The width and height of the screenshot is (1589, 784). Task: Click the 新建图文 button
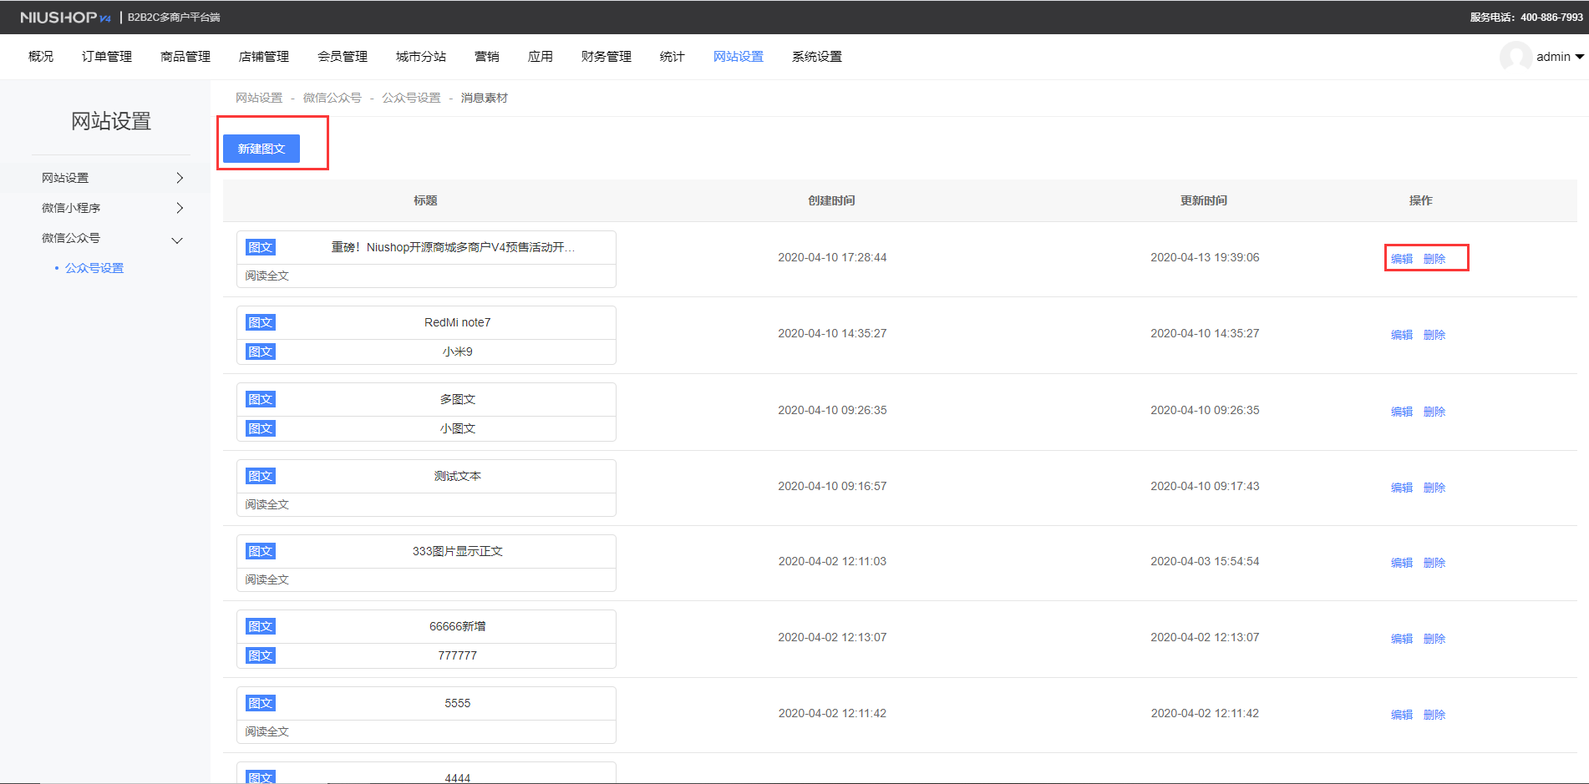pyautogui.click(x=261, y=149)
